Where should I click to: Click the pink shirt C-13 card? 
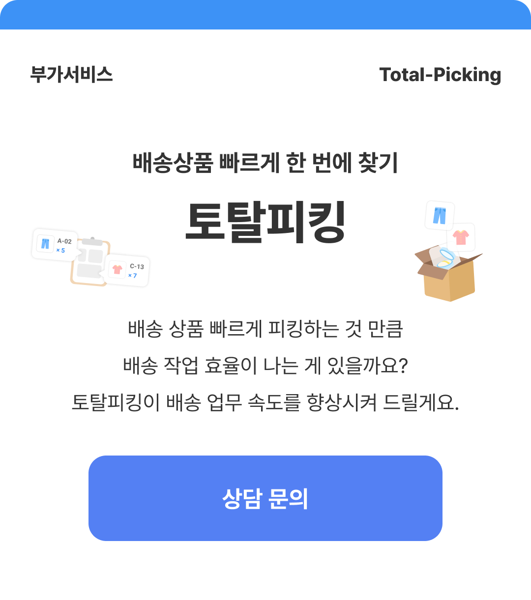128,270
